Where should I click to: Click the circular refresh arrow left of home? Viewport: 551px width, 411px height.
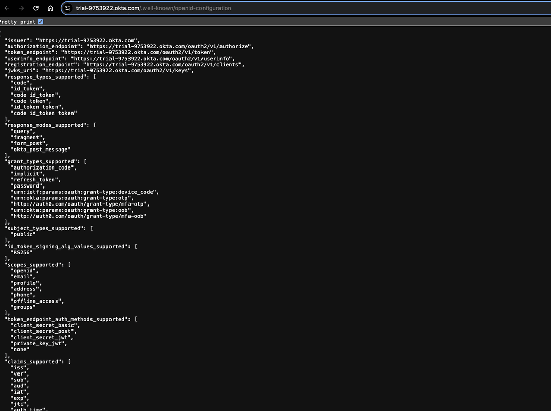(x=35, y=8)
